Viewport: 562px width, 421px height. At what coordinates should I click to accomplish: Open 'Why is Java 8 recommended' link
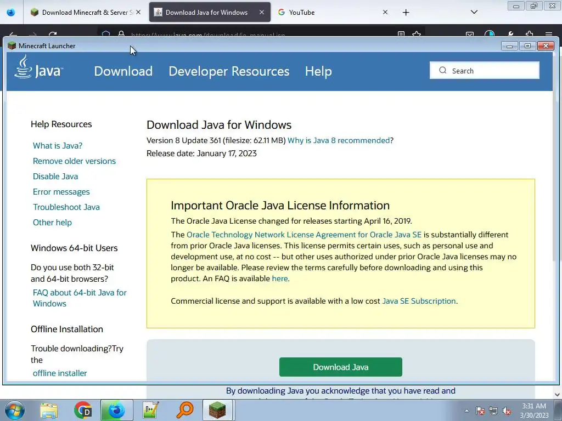tap(338, 140)
